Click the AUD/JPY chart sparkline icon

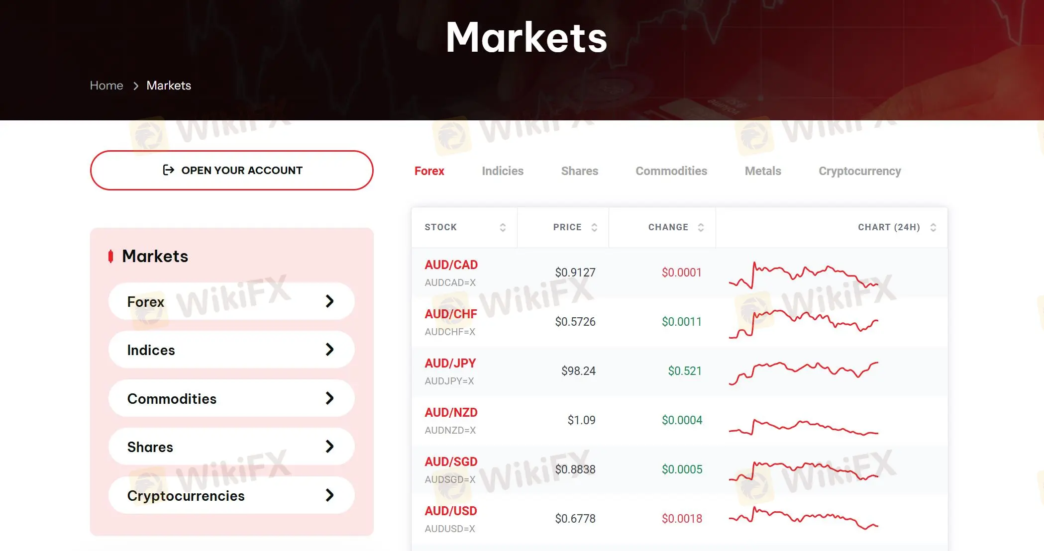click(x=804, y=370)
